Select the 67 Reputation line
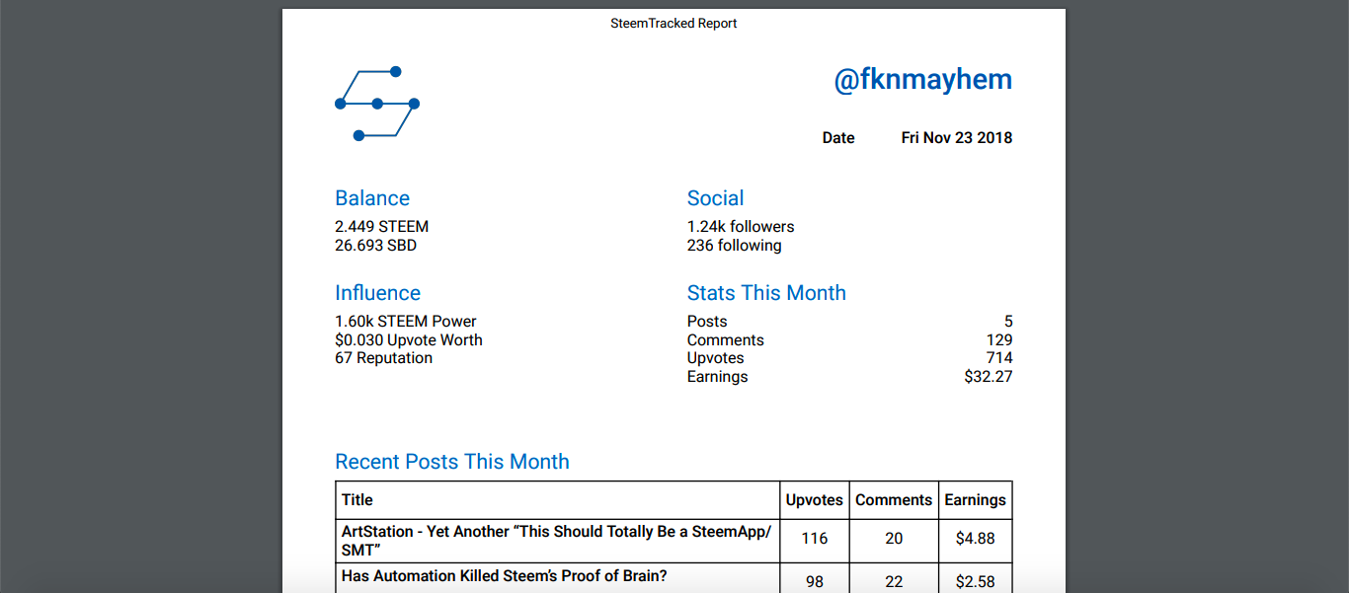 click(384, 358)
